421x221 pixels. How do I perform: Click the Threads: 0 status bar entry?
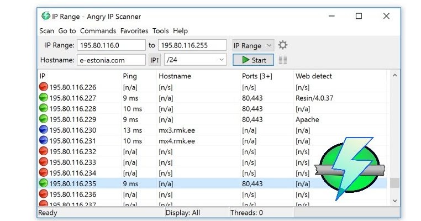(x=246, y=213)
